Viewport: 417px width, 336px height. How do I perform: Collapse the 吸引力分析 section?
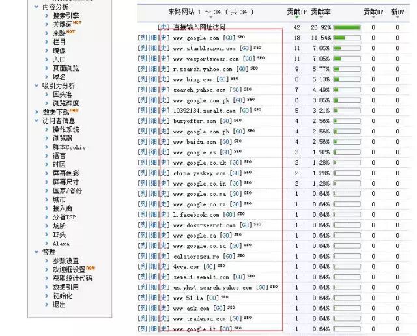36,85
